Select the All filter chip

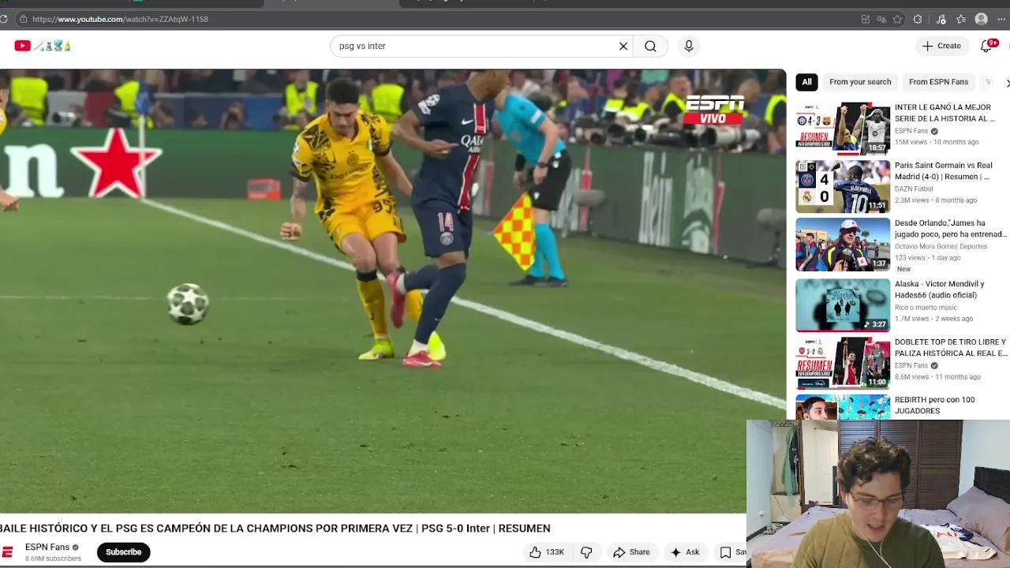(x=806, y=81)
